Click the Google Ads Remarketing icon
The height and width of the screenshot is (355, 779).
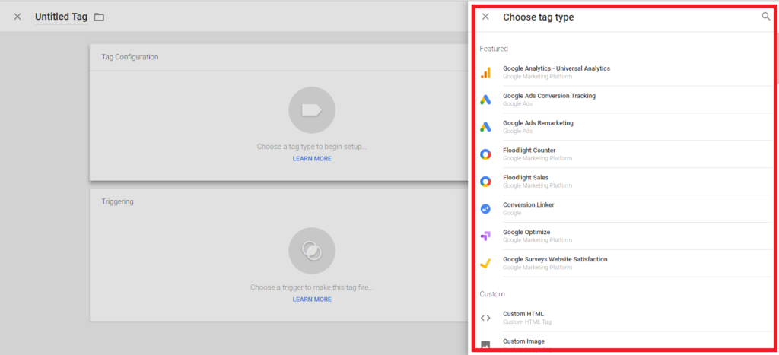click(x=485, y=127)
